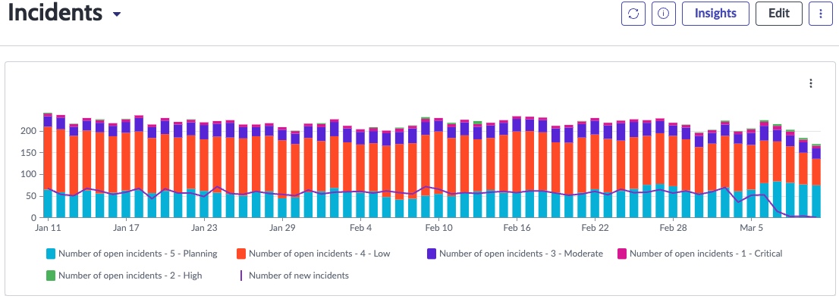Toggle the 4 - Low legend swatch

[x=240, y=254]
